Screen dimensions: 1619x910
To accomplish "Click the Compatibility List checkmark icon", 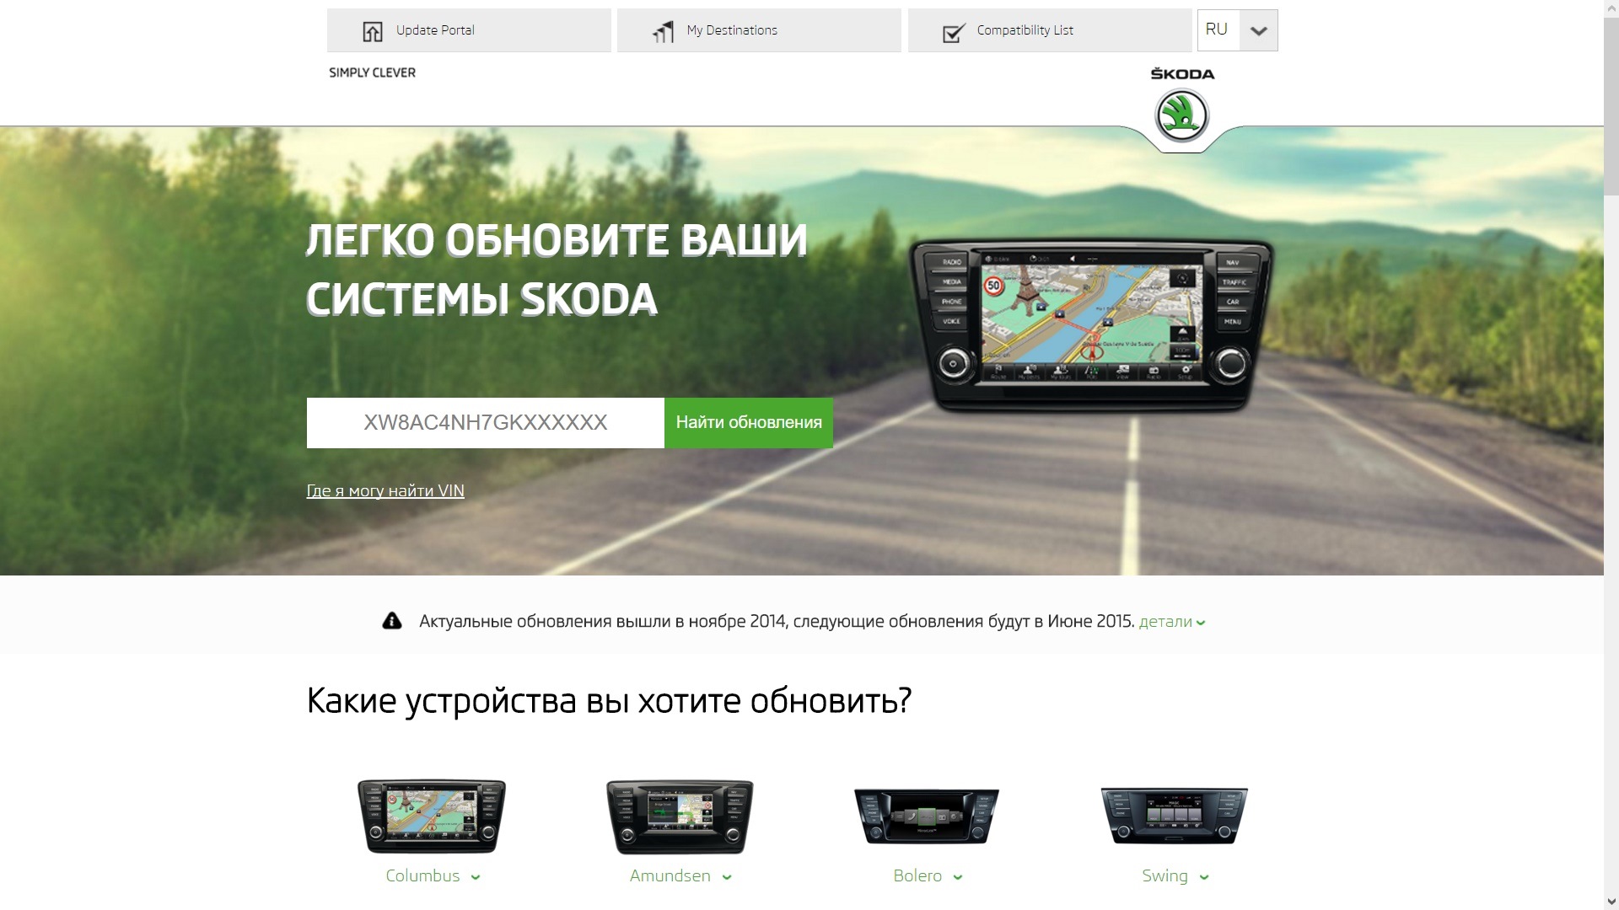I will point(952,30).
